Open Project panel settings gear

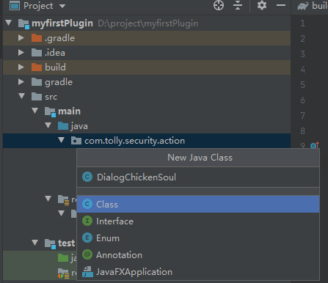262,5
